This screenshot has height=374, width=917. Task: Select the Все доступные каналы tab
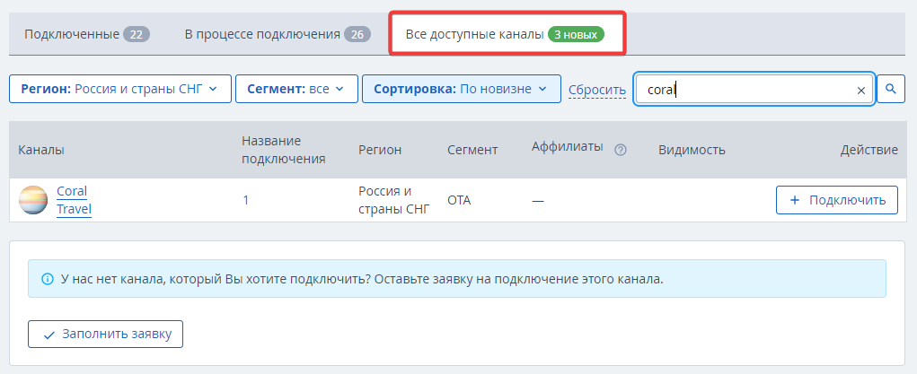506,34
